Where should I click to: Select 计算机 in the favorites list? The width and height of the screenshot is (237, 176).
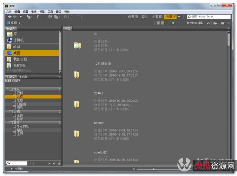32,40
